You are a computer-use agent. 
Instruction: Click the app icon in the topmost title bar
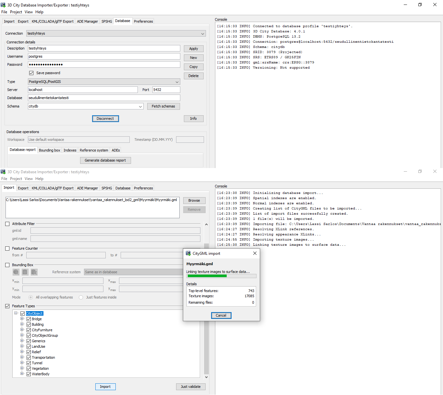(x=3, y=5)
